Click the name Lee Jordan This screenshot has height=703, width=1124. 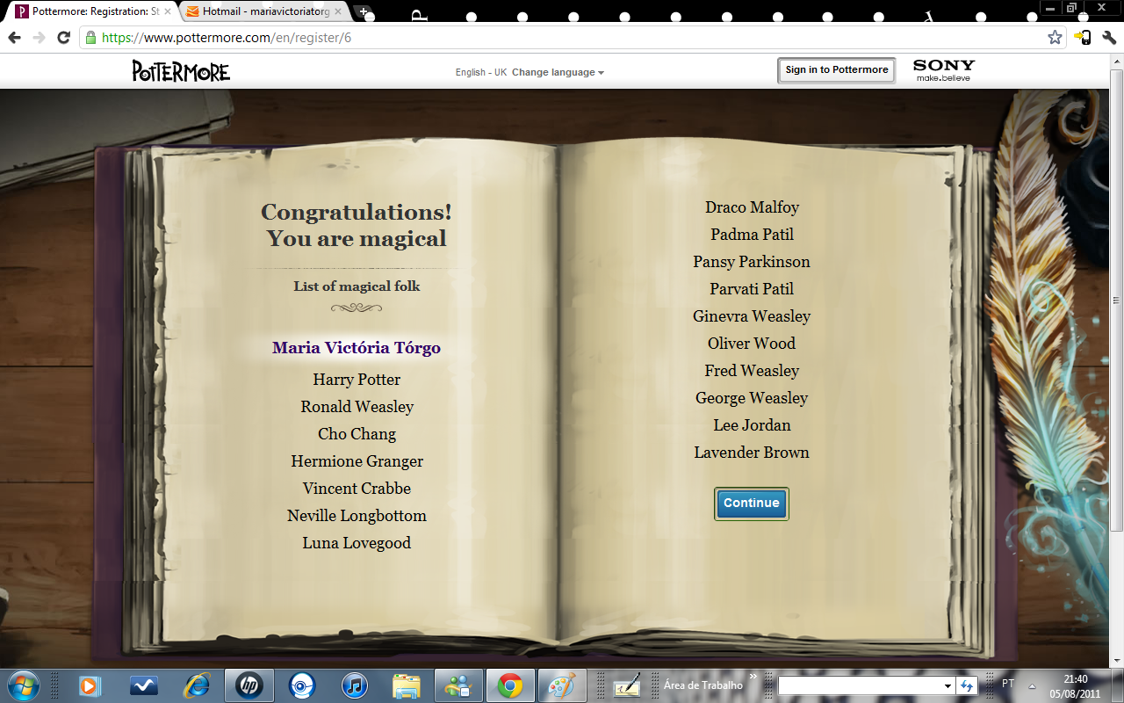coord(752,425)
